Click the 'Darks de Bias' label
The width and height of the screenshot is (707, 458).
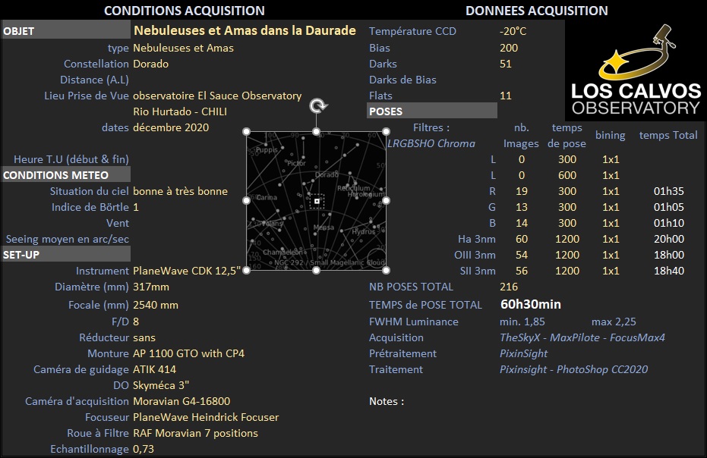pos(402,80)
